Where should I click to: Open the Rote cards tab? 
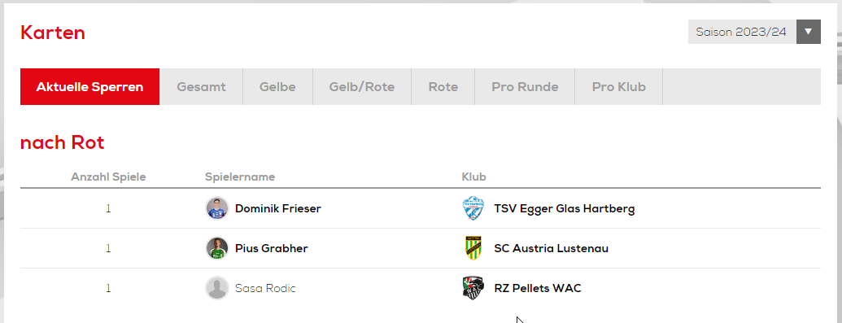[443, 86]
